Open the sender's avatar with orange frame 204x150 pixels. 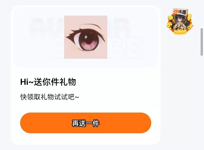pyautogui.click(x=180, y=22)
